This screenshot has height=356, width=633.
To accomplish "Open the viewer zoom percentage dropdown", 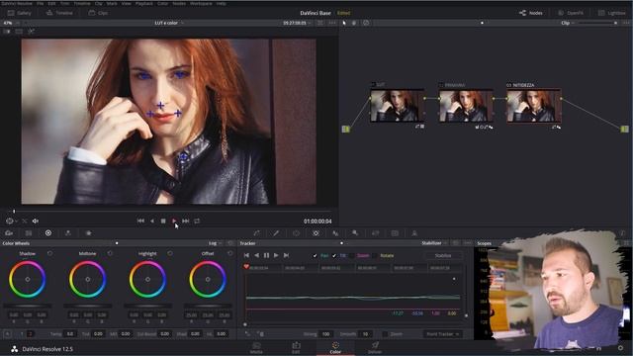I will tap(11, 23).
